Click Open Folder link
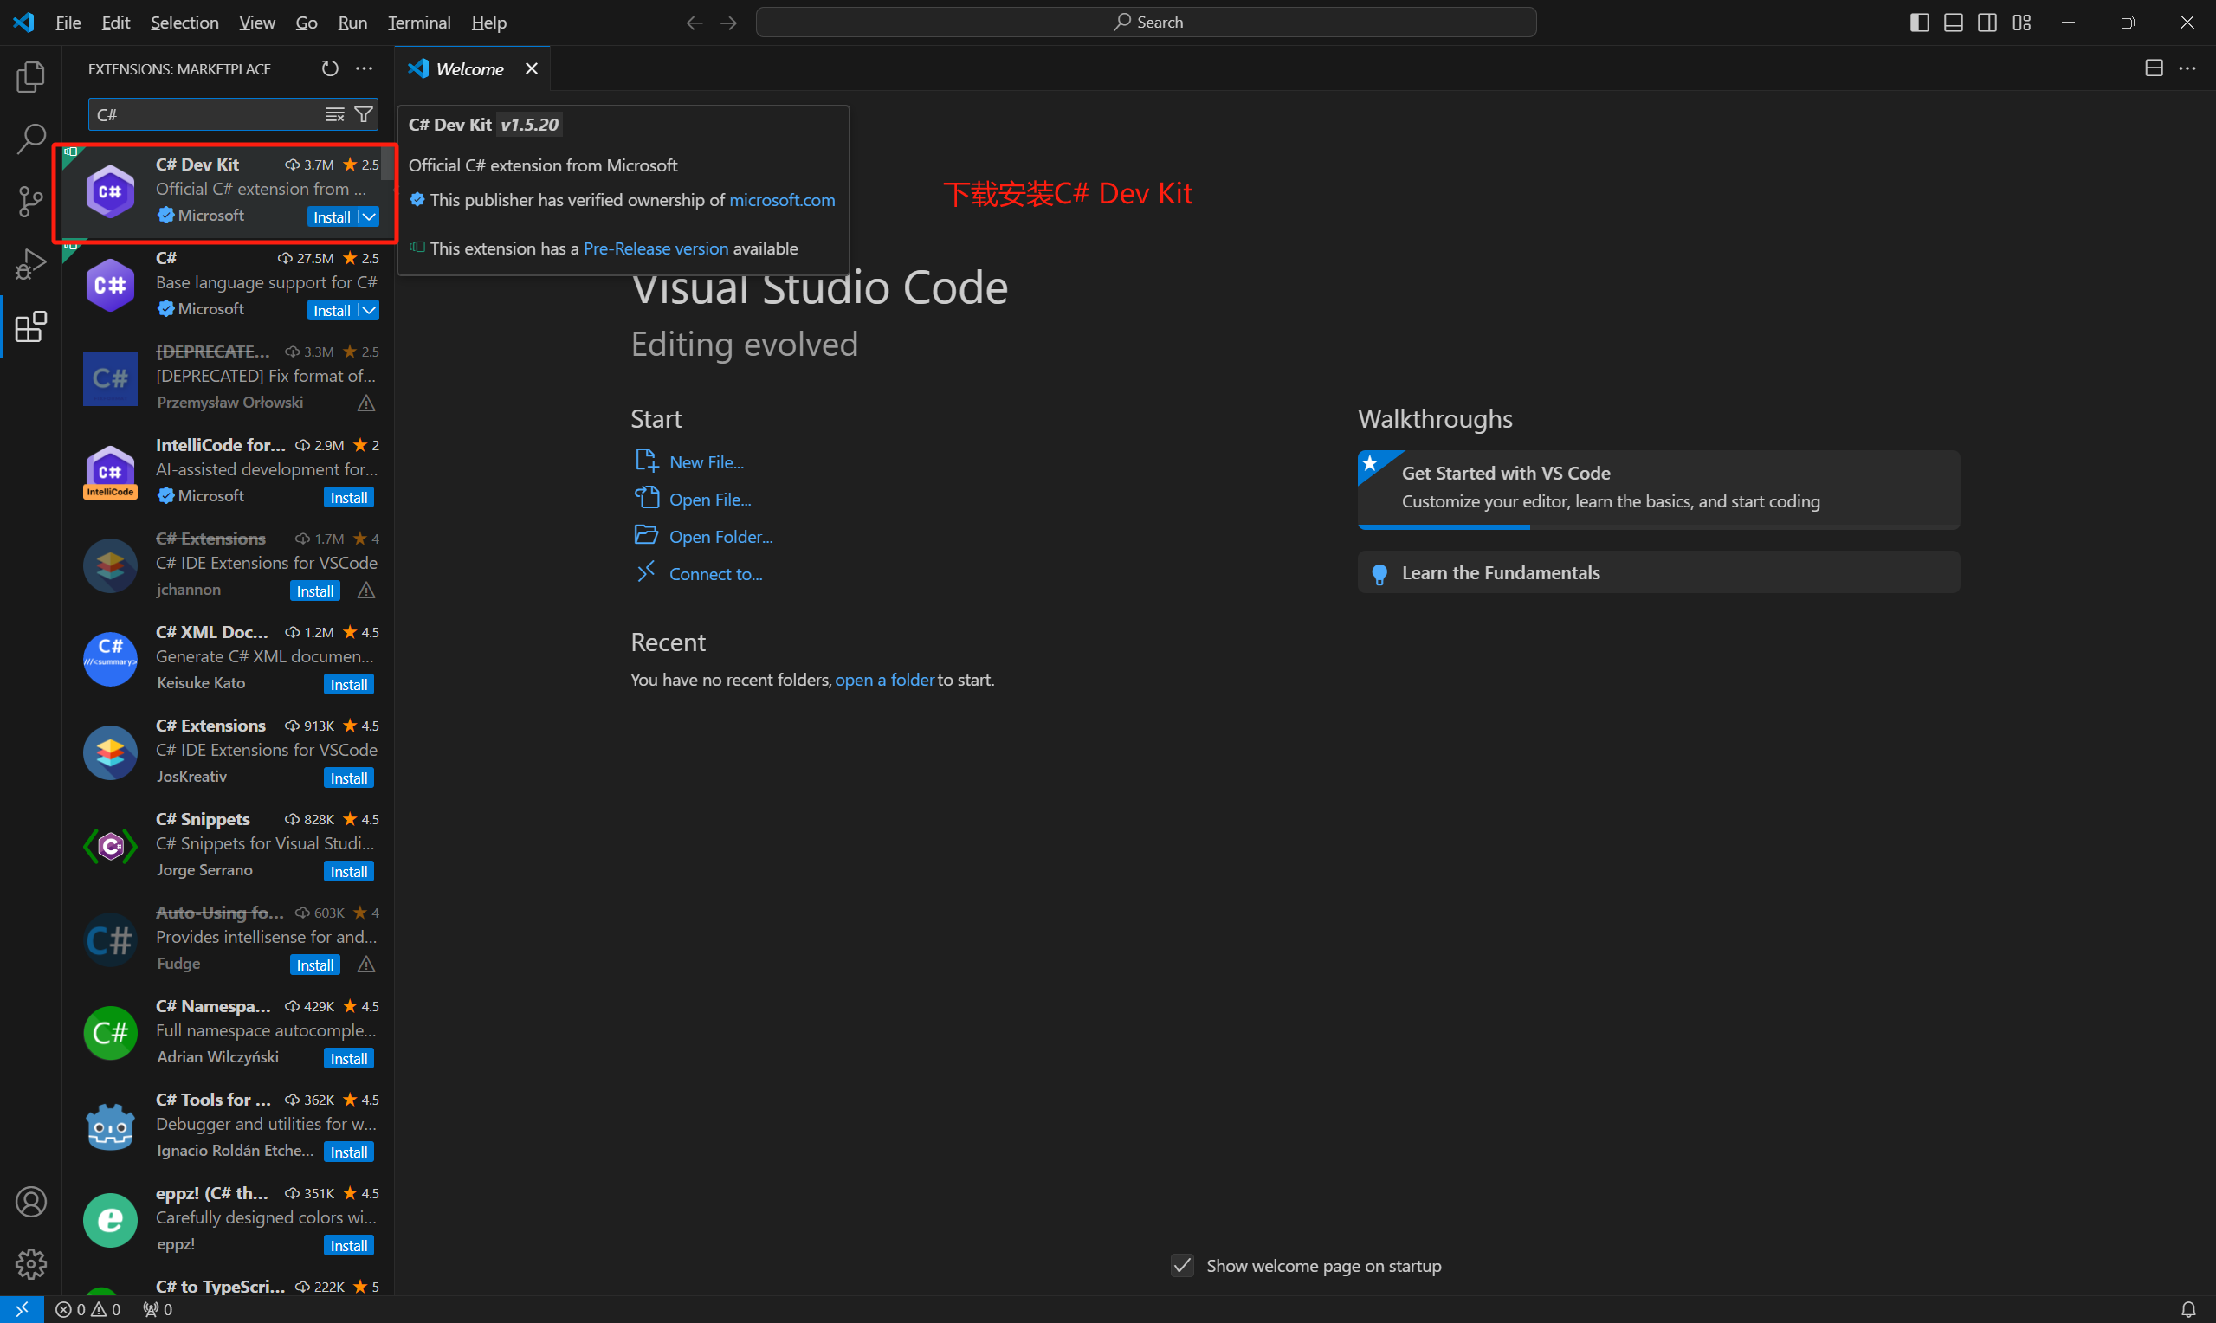The width and height of the screenshot is (2216, 1323). (721, 537)
